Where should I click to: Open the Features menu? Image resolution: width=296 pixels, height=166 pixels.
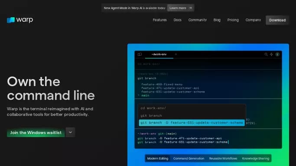(x=160, y=20)
